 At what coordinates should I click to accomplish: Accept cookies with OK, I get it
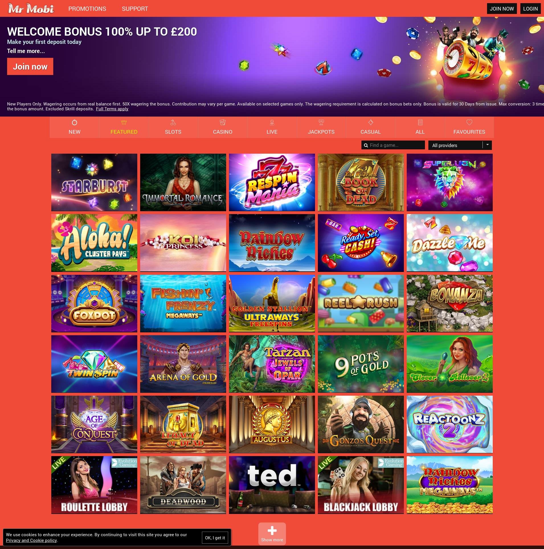click(x=215, y=538)
